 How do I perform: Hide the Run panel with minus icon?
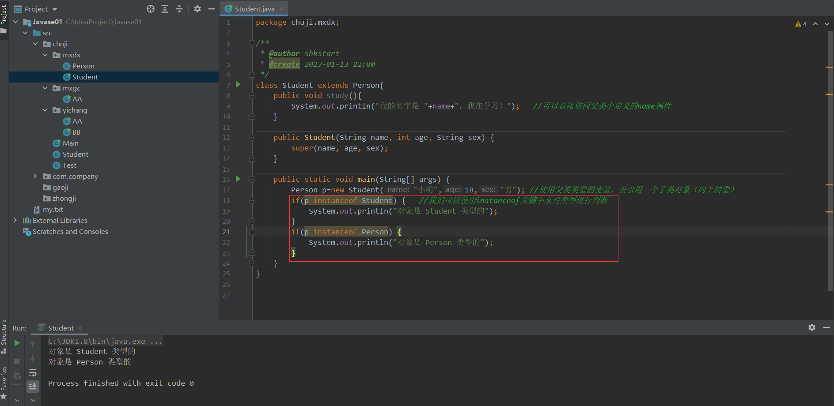point(826,327)
